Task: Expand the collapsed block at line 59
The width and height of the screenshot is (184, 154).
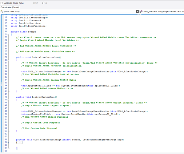Action: 8,143
